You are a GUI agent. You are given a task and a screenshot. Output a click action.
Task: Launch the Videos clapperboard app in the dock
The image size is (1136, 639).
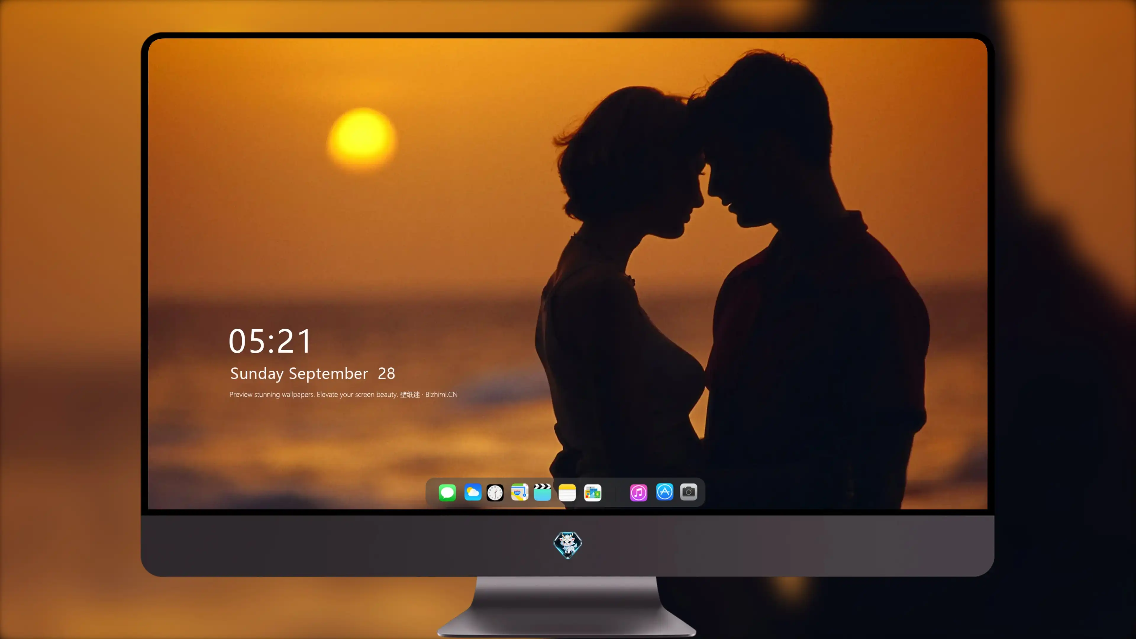(543, 492)
